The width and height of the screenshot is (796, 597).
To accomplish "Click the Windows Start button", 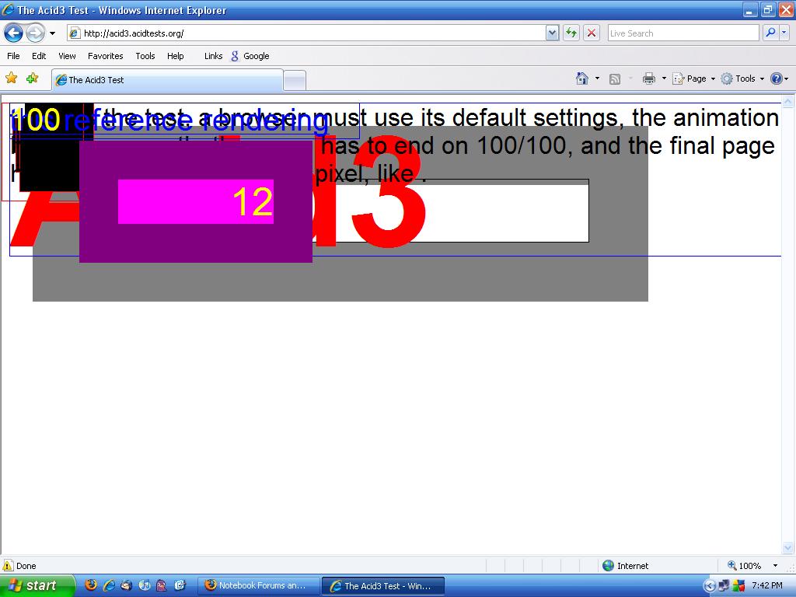I will pyautogui.click(x=37, y=585).
